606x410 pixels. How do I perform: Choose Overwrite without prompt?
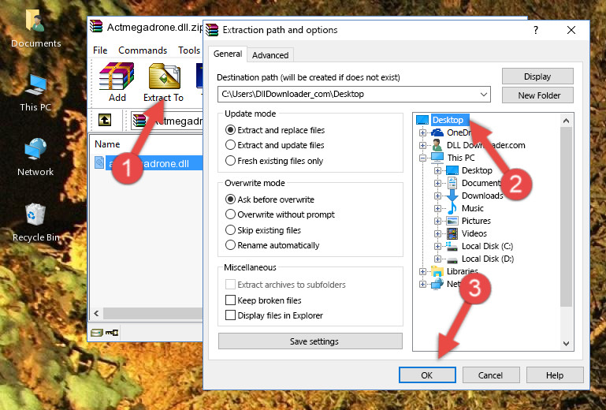(230, 214)
